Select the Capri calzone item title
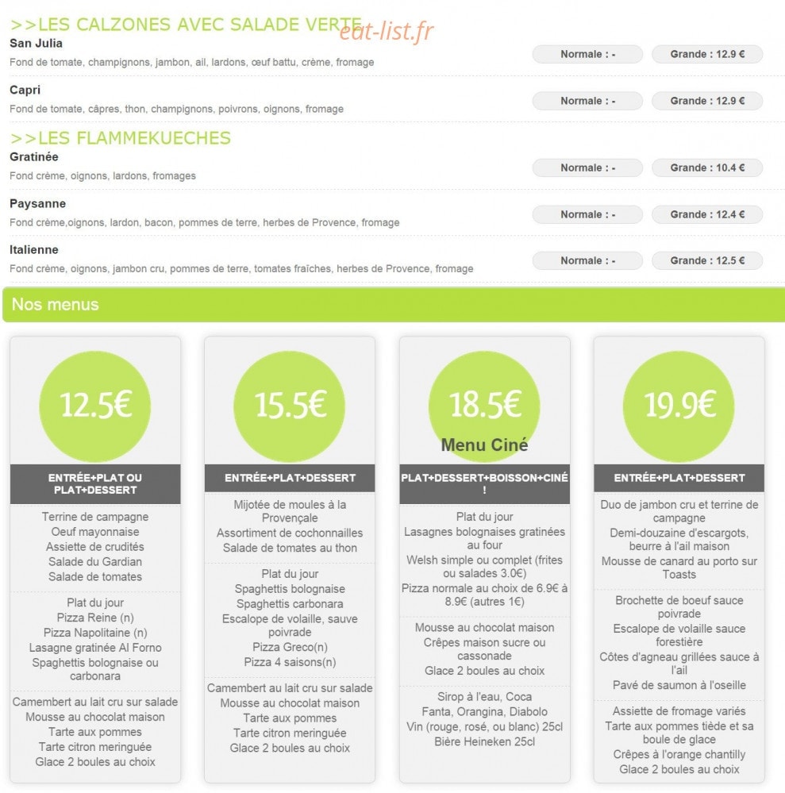The width and height of the screenshot is (785, 793). 25,90
